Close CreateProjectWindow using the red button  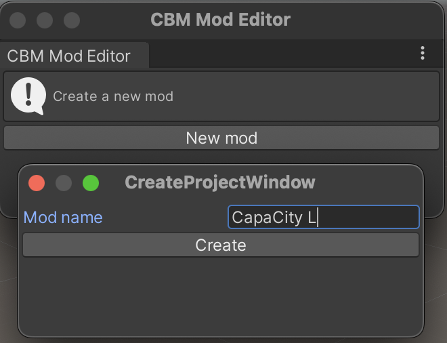click(37, 182)
